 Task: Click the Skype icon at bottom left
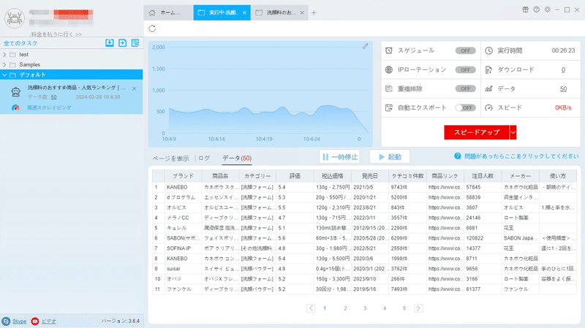click(6, 321)
